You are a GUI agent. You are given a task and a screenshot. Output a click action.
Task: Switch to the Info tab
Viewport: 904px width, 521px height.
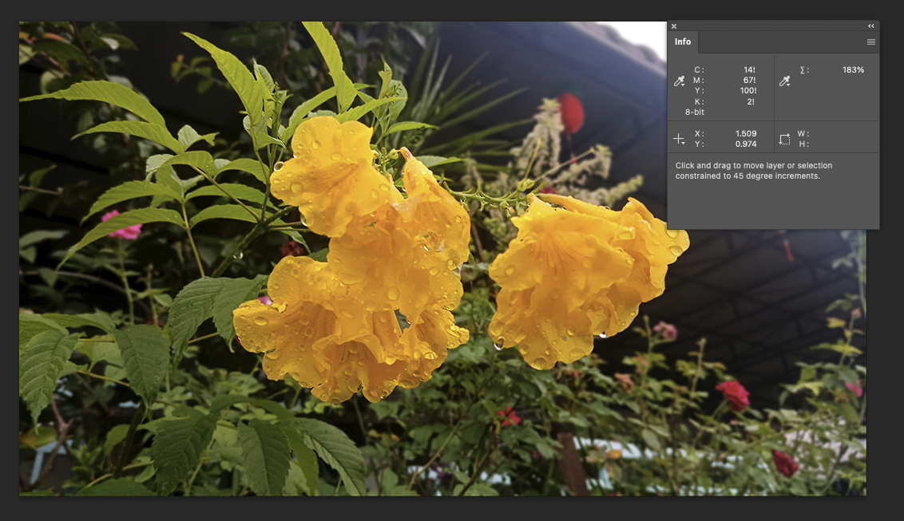[683, 42]
